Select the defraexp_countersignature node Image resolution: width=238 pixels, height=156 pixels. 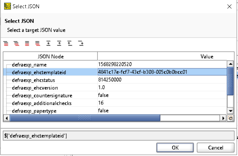(x=42, y=95)
